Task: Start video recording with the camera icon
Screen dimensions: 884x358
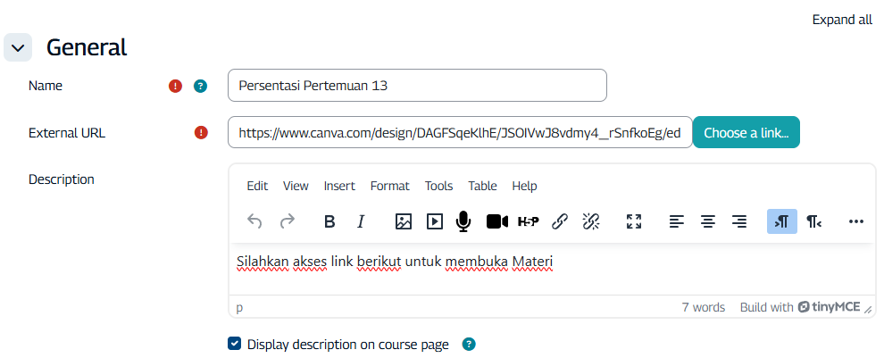Action: tap(496, 221)
